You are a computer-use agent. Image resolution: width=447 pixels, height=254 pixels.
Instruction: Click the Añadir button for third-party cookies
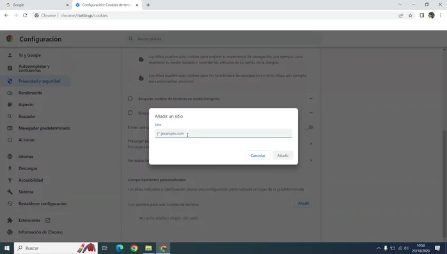pos(303,203)
